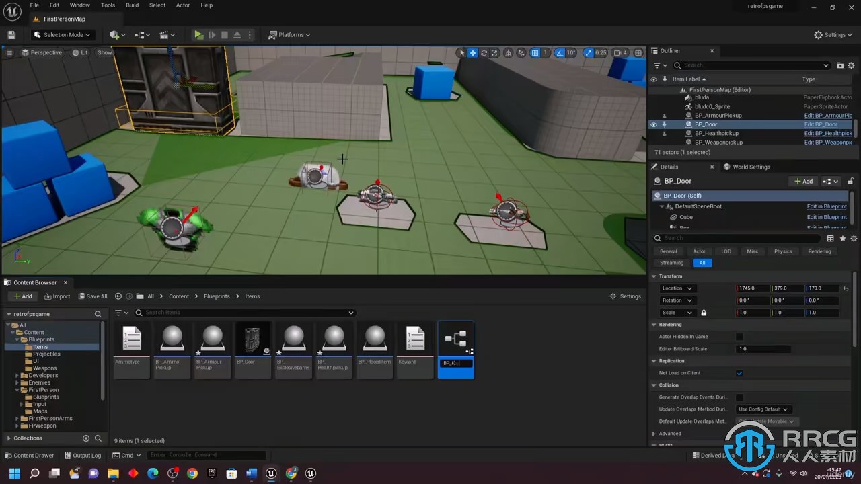Expand the Enemies folder in content tree
861x484 pixels.
pos(17,382)
